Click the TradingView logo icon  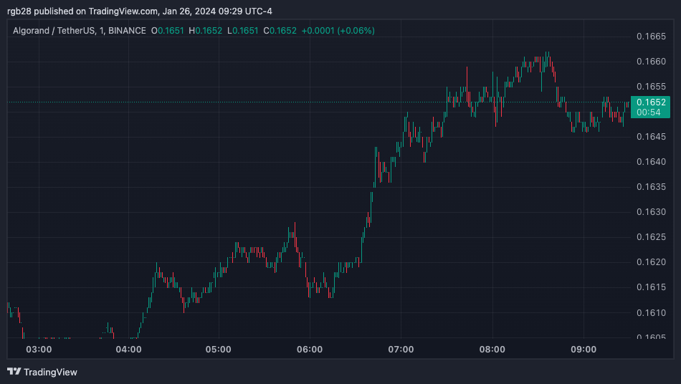[x=14, y=372]
